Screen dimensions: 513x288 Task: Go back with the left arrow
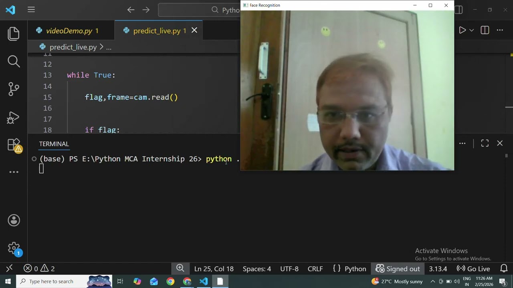click(131, 10)
